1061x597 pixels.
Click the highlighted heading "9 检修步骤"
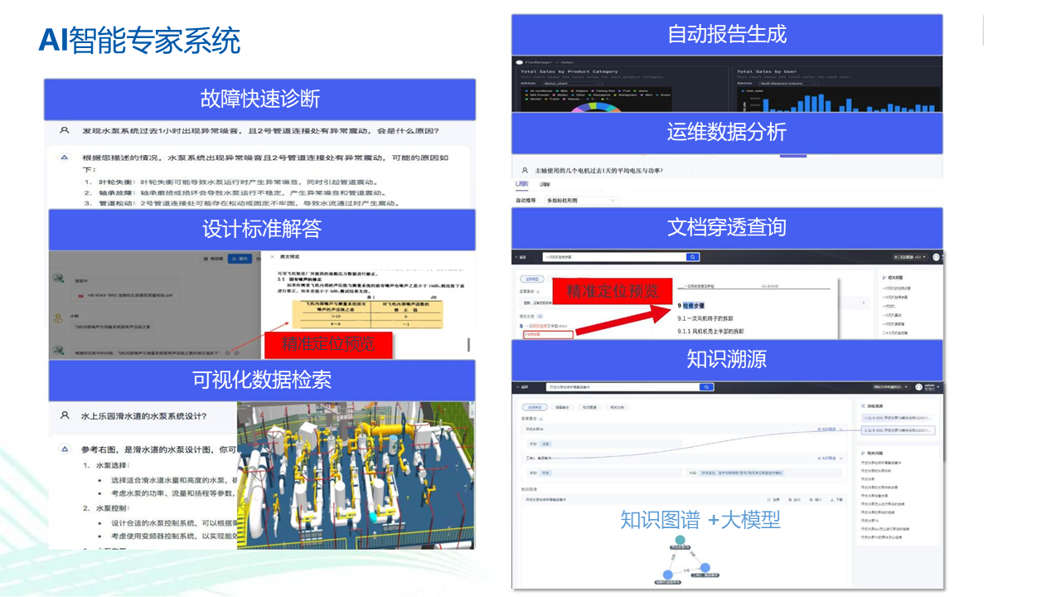pos(690,305)
